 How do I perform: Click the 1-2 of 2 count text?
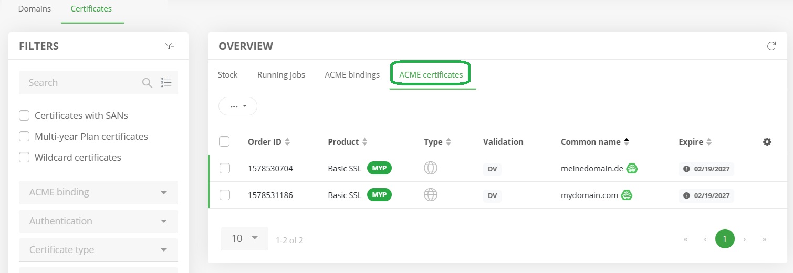click(x=289, y=241)
